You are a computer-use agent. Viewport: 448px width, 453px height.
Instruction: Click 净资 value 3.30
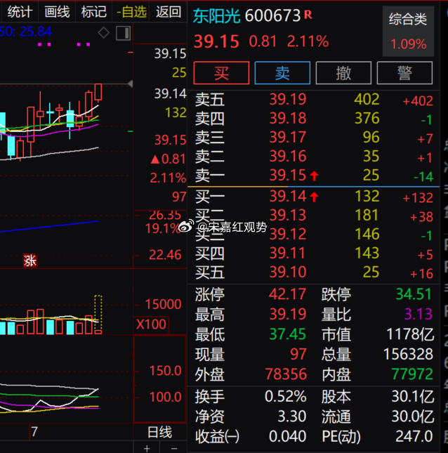point(291,416)
